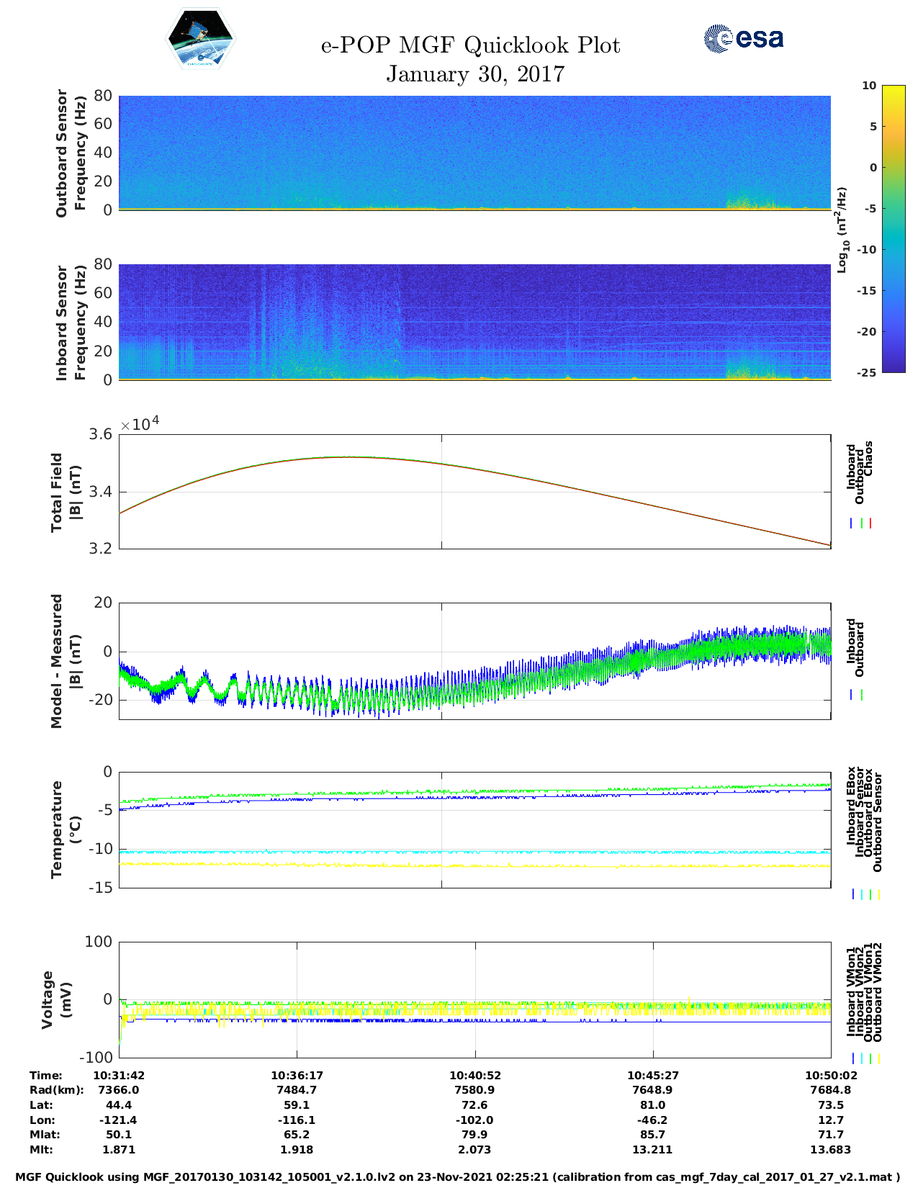The height and width of the screenshot is (1188, 918).
Task: Click the 'January 30, 2017' date text
Action: tap(475, 73)
